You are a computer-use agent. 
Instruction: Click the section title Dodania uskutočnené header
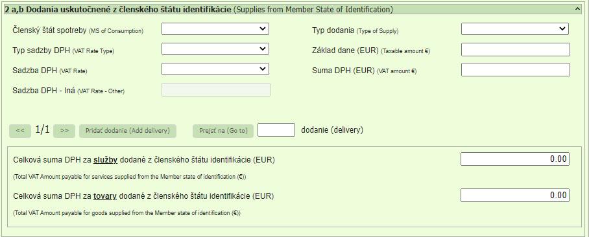pos(118,10)
